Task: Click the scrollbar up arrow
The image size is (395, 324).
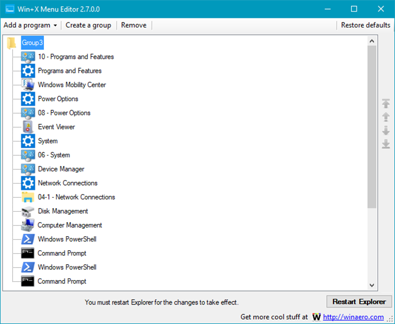Action: [x=372, y=41]
